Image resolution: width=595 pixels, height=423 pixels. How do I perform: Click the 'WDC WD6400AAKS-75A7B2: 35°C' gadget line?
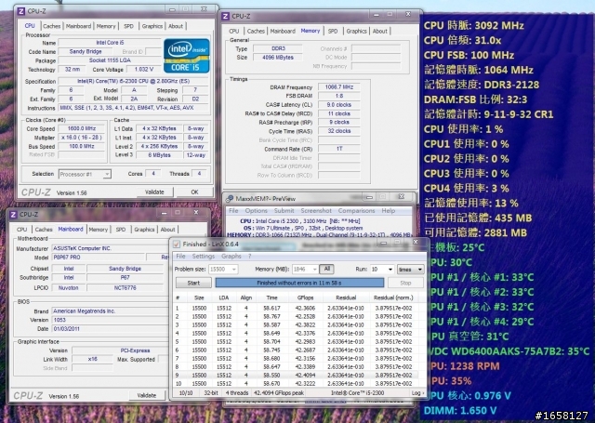pos(509,351)
